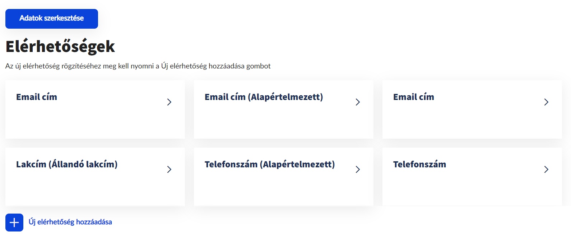Click Email cím title above the plain Telefonszám card

[x=413, y=97]
